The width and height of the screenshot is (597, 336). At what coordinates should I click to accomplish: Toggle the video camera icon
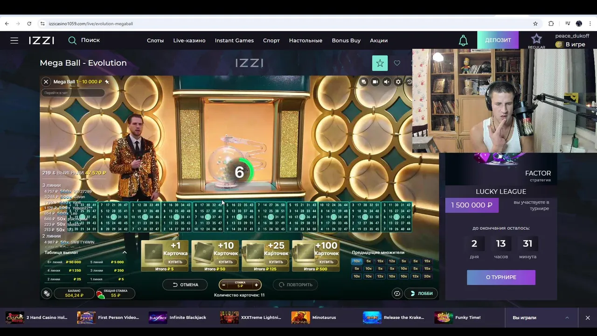[x=375, y=82]
